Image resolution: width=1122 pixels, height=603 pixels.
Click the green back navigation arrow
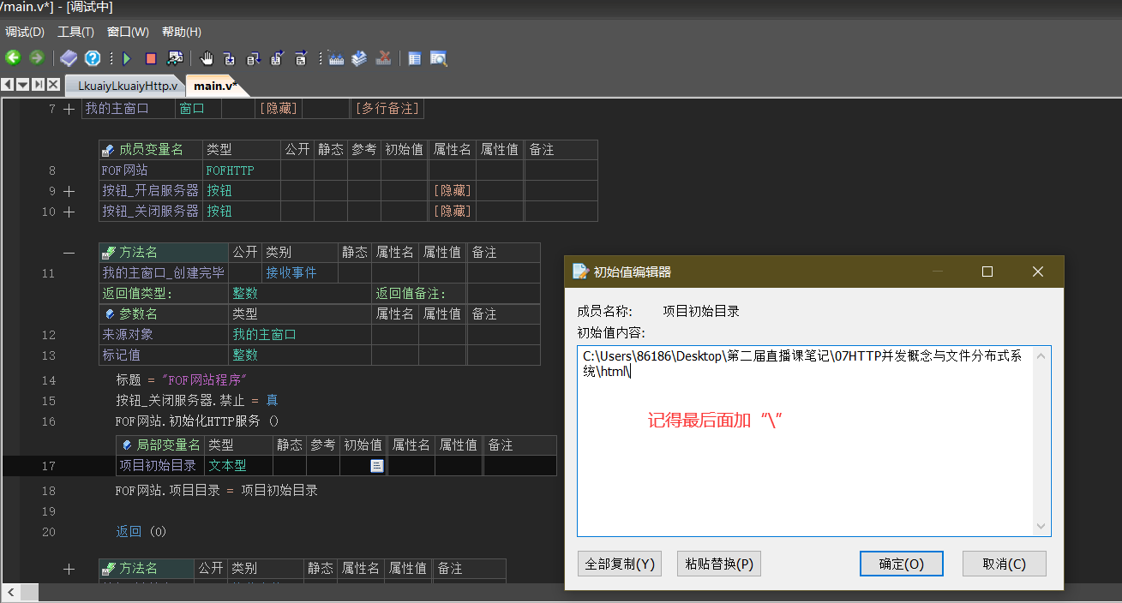pyautogui.click(x=13, y=58)
